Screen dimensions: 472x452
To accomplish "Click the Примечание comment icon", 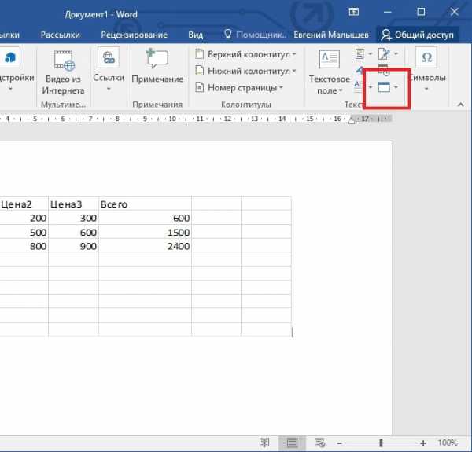I will click(157, 61).
